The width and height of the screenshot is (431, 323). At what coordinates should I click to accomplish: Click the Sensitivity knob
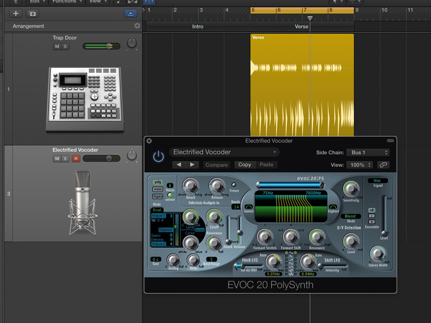[x=351, y=189]
